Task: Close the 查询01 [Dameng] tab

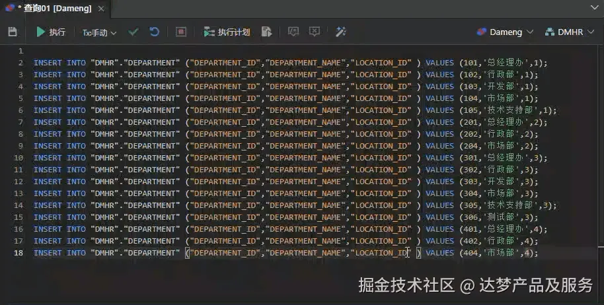Action: tap(101, 9)
